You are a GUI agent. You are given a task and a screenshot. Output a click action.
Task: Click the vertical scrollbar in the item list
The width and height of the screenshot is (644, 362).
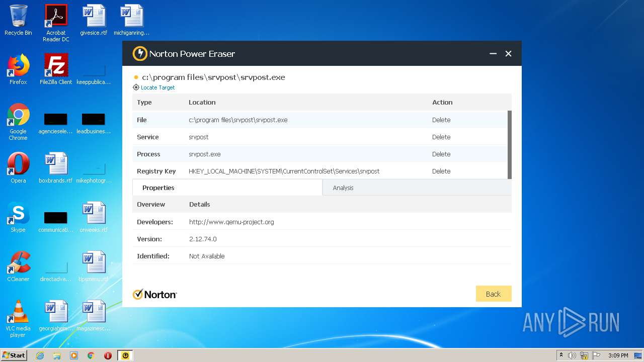(510, 145)
